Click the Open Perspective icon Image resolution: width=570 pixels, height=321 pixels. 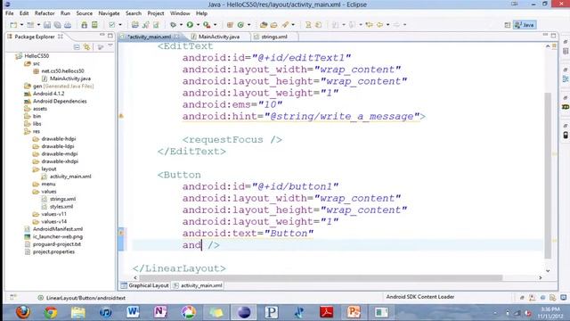tap(508, 25)
